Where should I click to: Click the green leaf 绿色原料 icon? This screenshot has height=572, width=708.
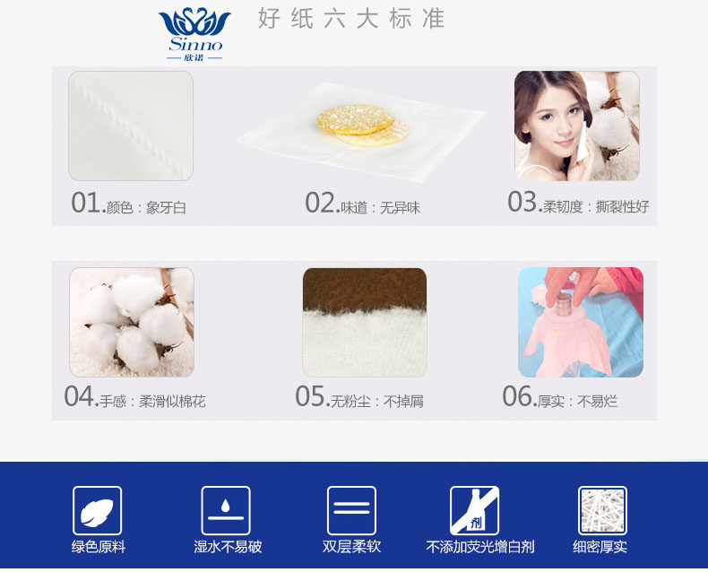point(97,510)
